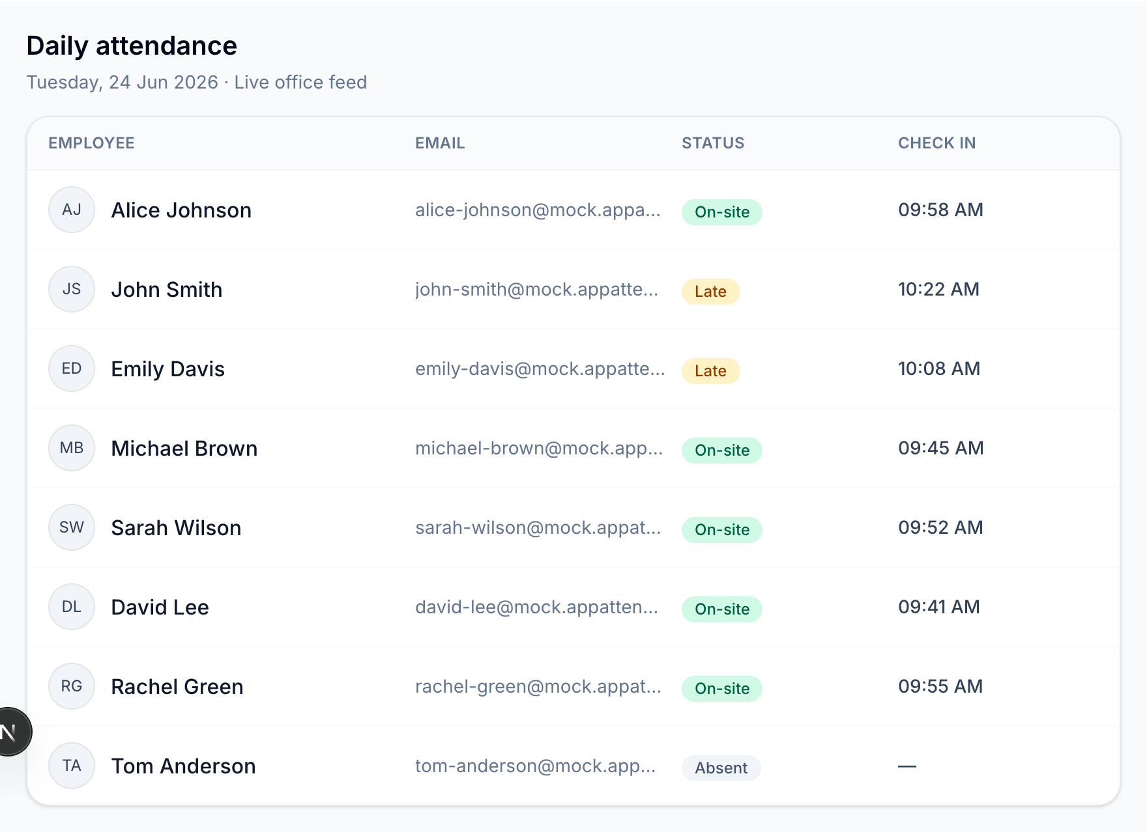Click the 09:58 AM check-in time

941,210
